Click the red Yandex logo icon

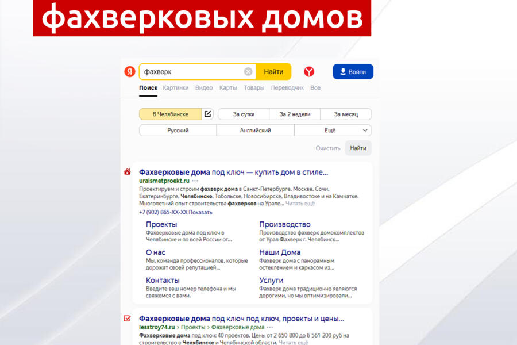click(x=131, y=71)
